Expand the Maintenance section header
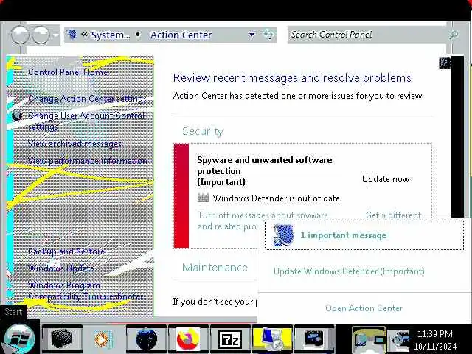472x354 pixels. point(215,267)
